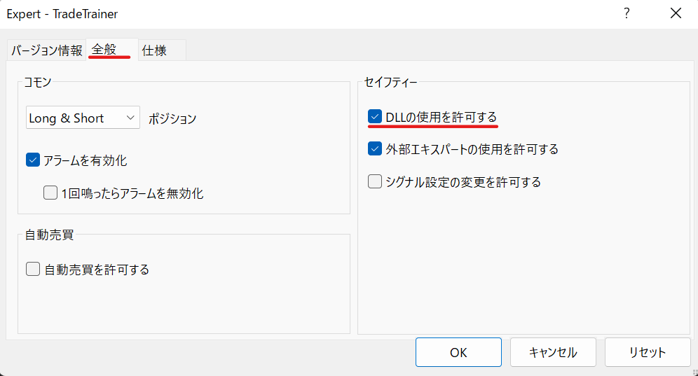The image size is (698, 376).
Task: Disable 外部エキスパートの使用を許可する
Action: coord(376,149)
